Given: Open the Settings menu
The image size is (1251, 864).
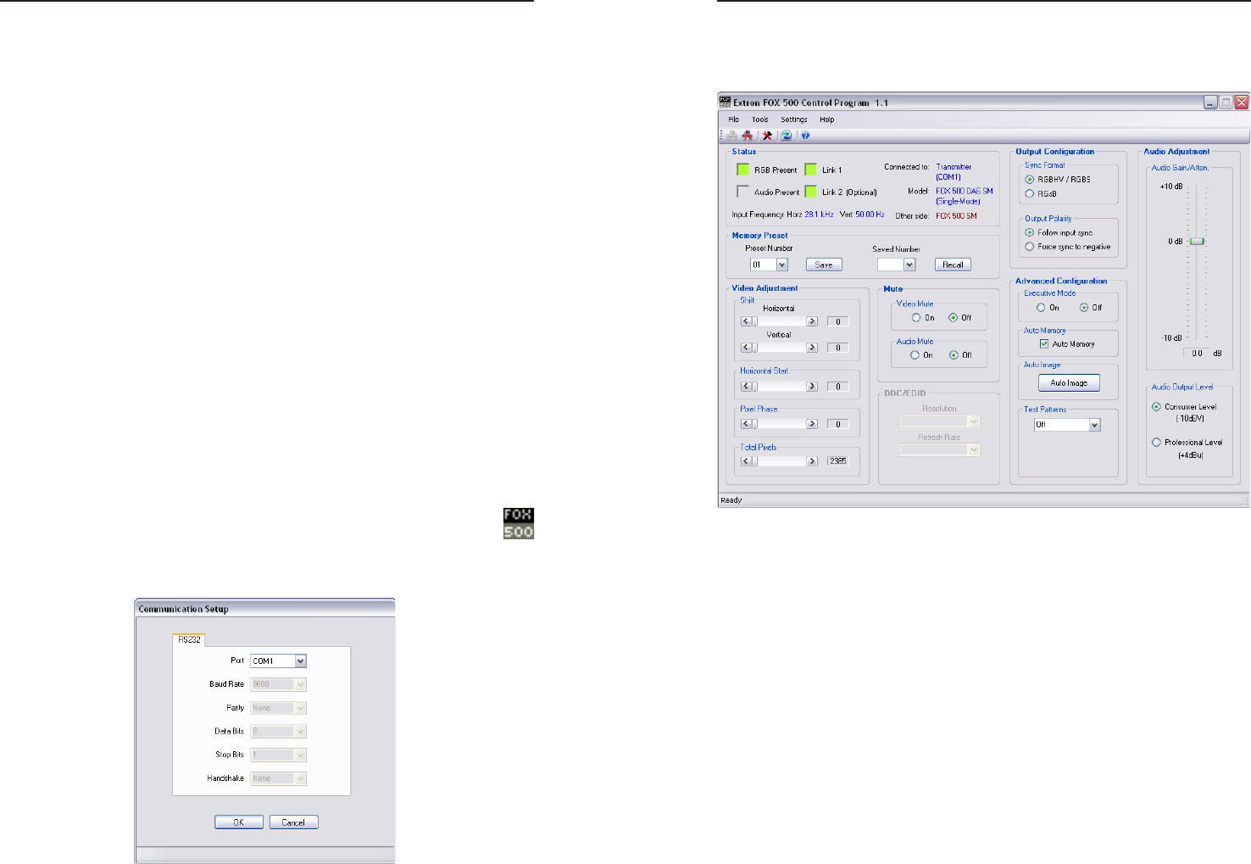Looking at the screenshot, I should point(794,120).
